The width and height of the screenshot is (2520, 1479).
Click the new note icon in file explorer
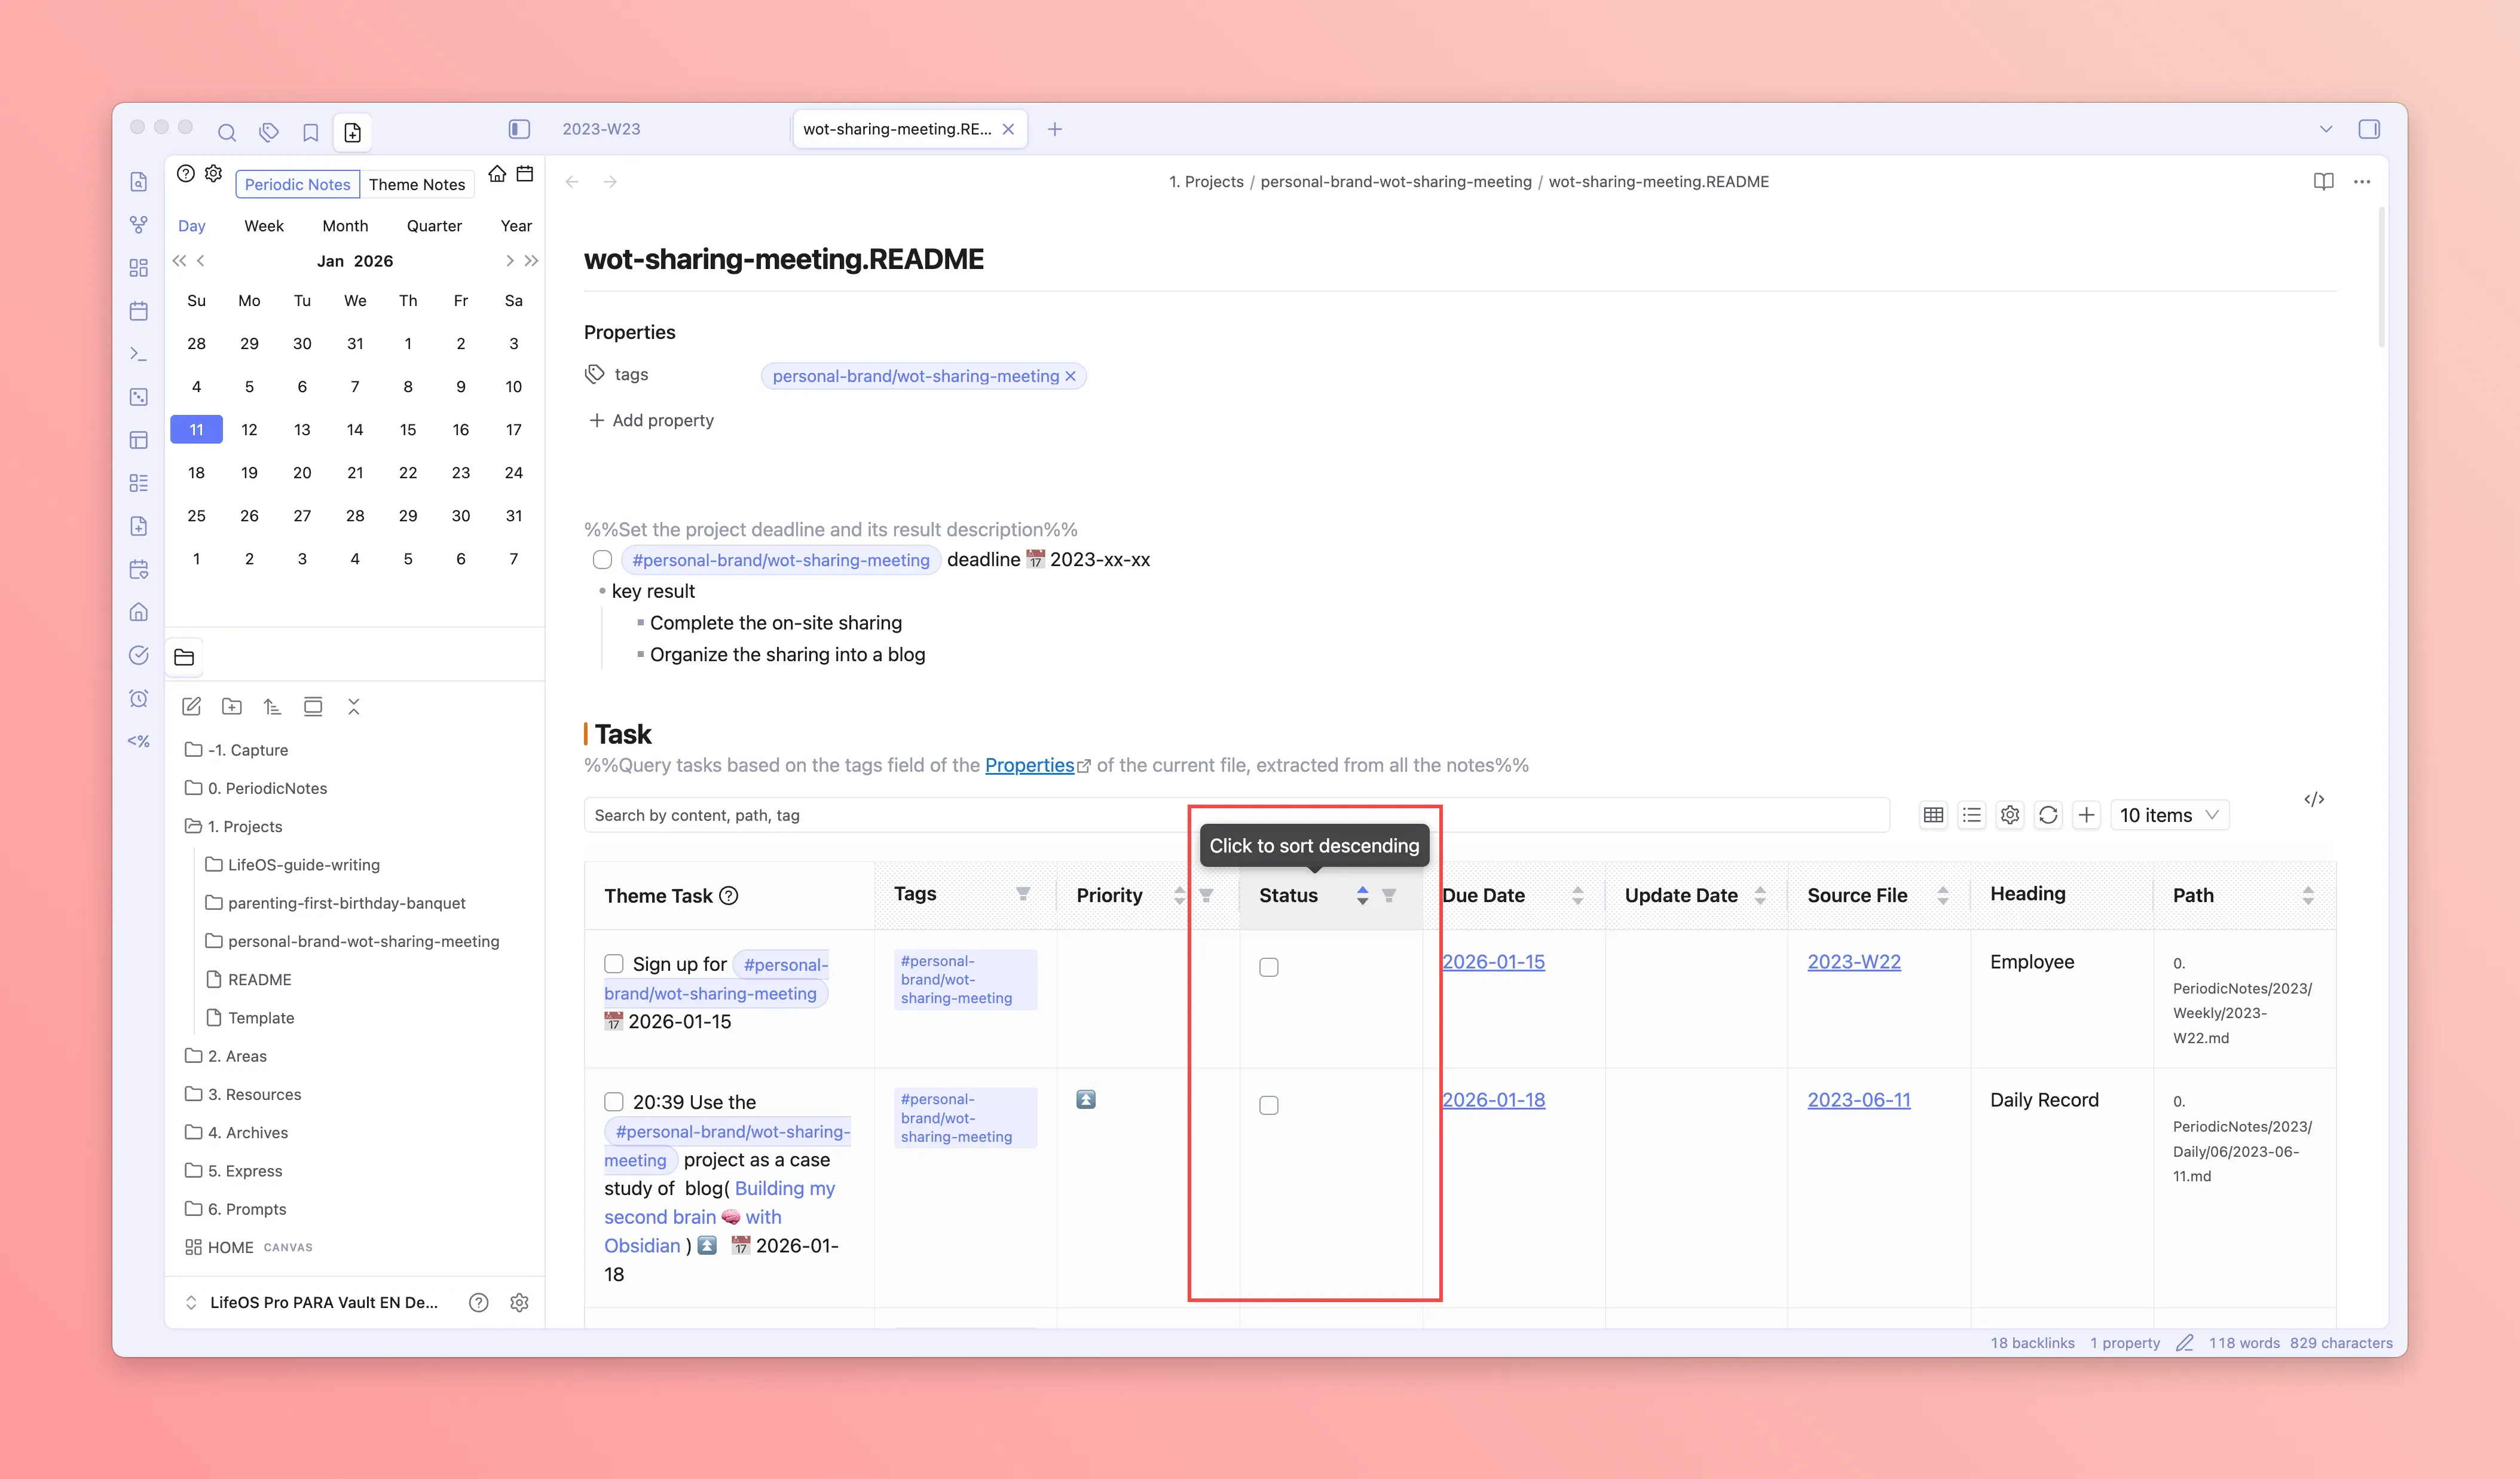tap(192, 707)
